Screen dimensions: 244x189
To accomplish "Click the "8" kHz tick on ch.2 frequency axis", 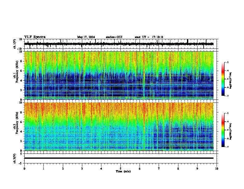I will [22, 112].
